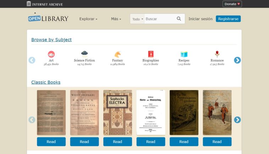Focus the Buscar search field
Viewport: 269px width, 154px height.
click(160, 19)
